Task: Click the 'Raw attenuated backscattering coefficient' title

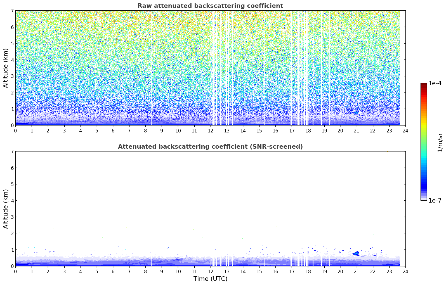Action: coord(210,6)
